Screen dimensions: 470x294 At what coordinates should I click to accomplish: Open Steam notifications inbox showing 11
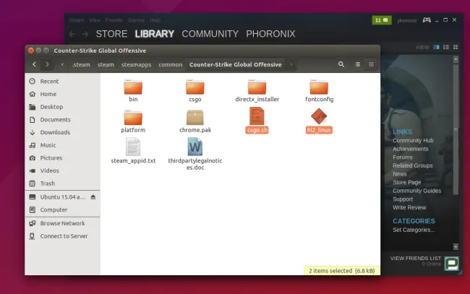coord(382,20)
